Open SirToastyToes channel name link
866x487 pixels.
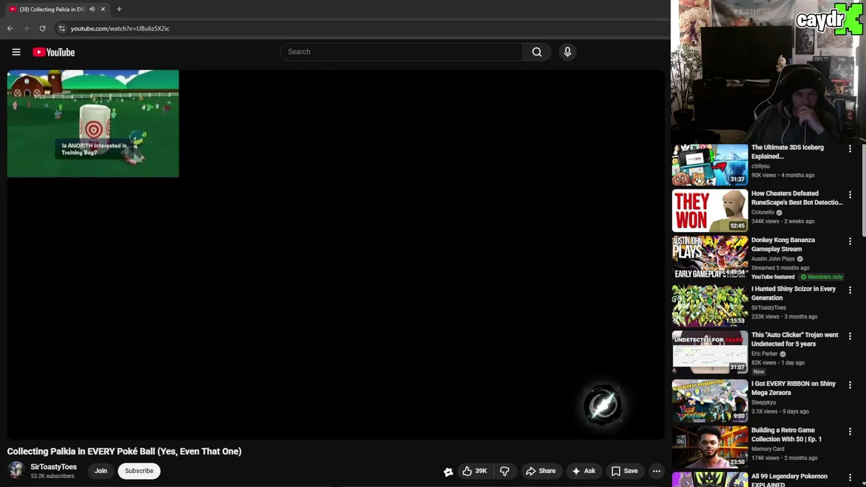53,467
